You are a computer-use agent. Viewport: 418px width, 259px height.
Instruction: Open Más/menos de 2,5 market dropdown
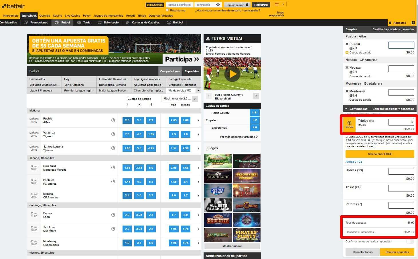click(180, 99)
